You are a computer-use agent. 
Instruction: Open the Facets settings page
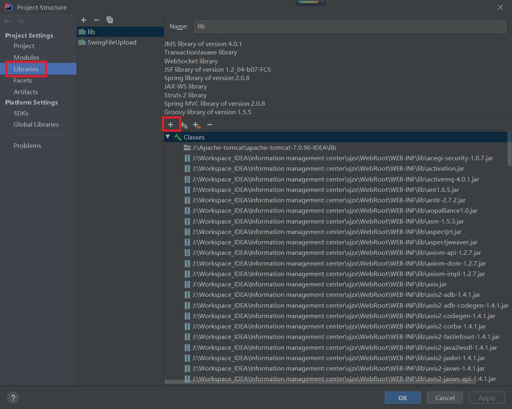23,81
